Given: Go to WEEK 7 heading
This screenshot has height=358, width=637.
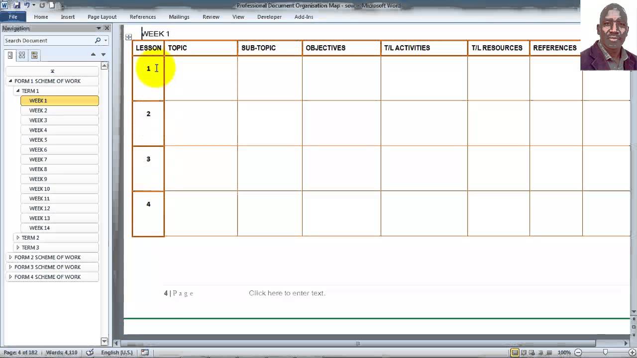Looking at the screenshot, I should point(60,159).
